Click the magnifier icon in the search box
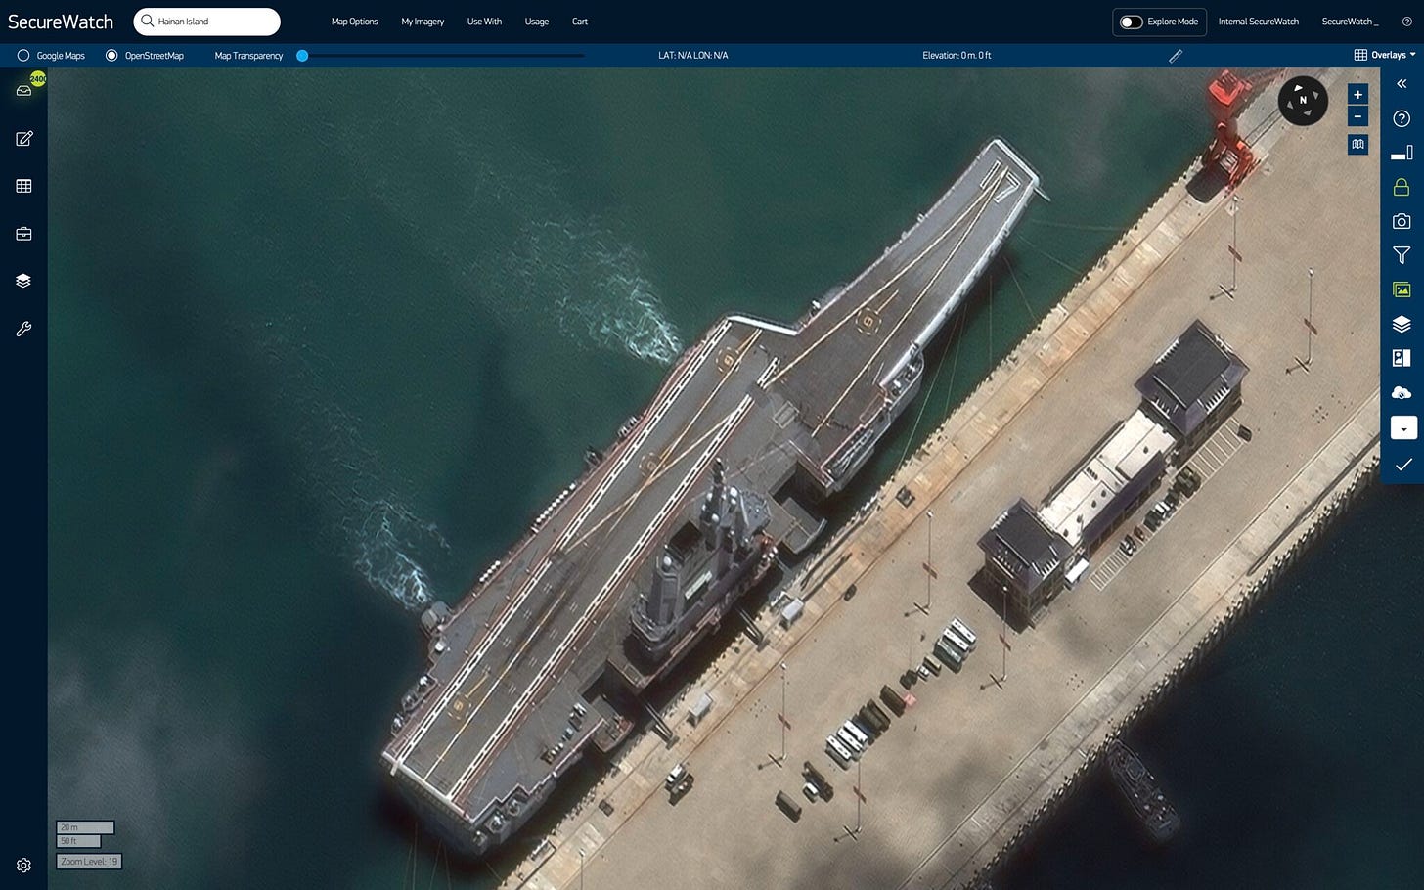The height and width of the screenshot is (890, 1424). (148, 21)
